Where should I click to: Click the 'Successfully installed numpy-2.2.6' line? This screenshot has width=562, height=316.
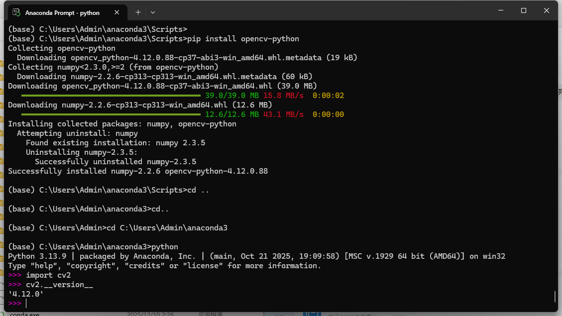(x=138, y=171)
